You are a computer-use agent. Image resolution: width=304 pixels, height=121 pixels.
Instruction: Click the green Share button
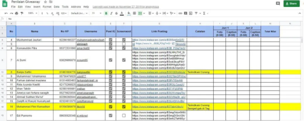coord(291,3)
